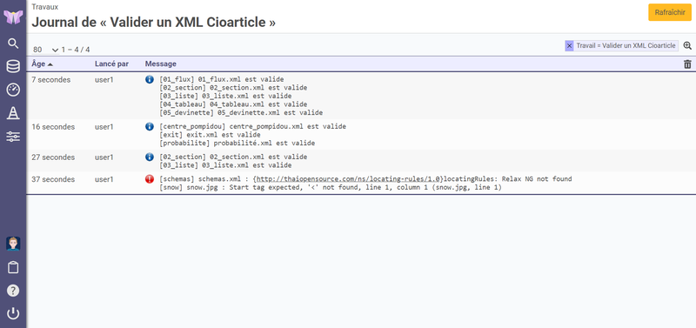
Task: Open the clipboard icon in sidebar
Action: tap(13, 268)
